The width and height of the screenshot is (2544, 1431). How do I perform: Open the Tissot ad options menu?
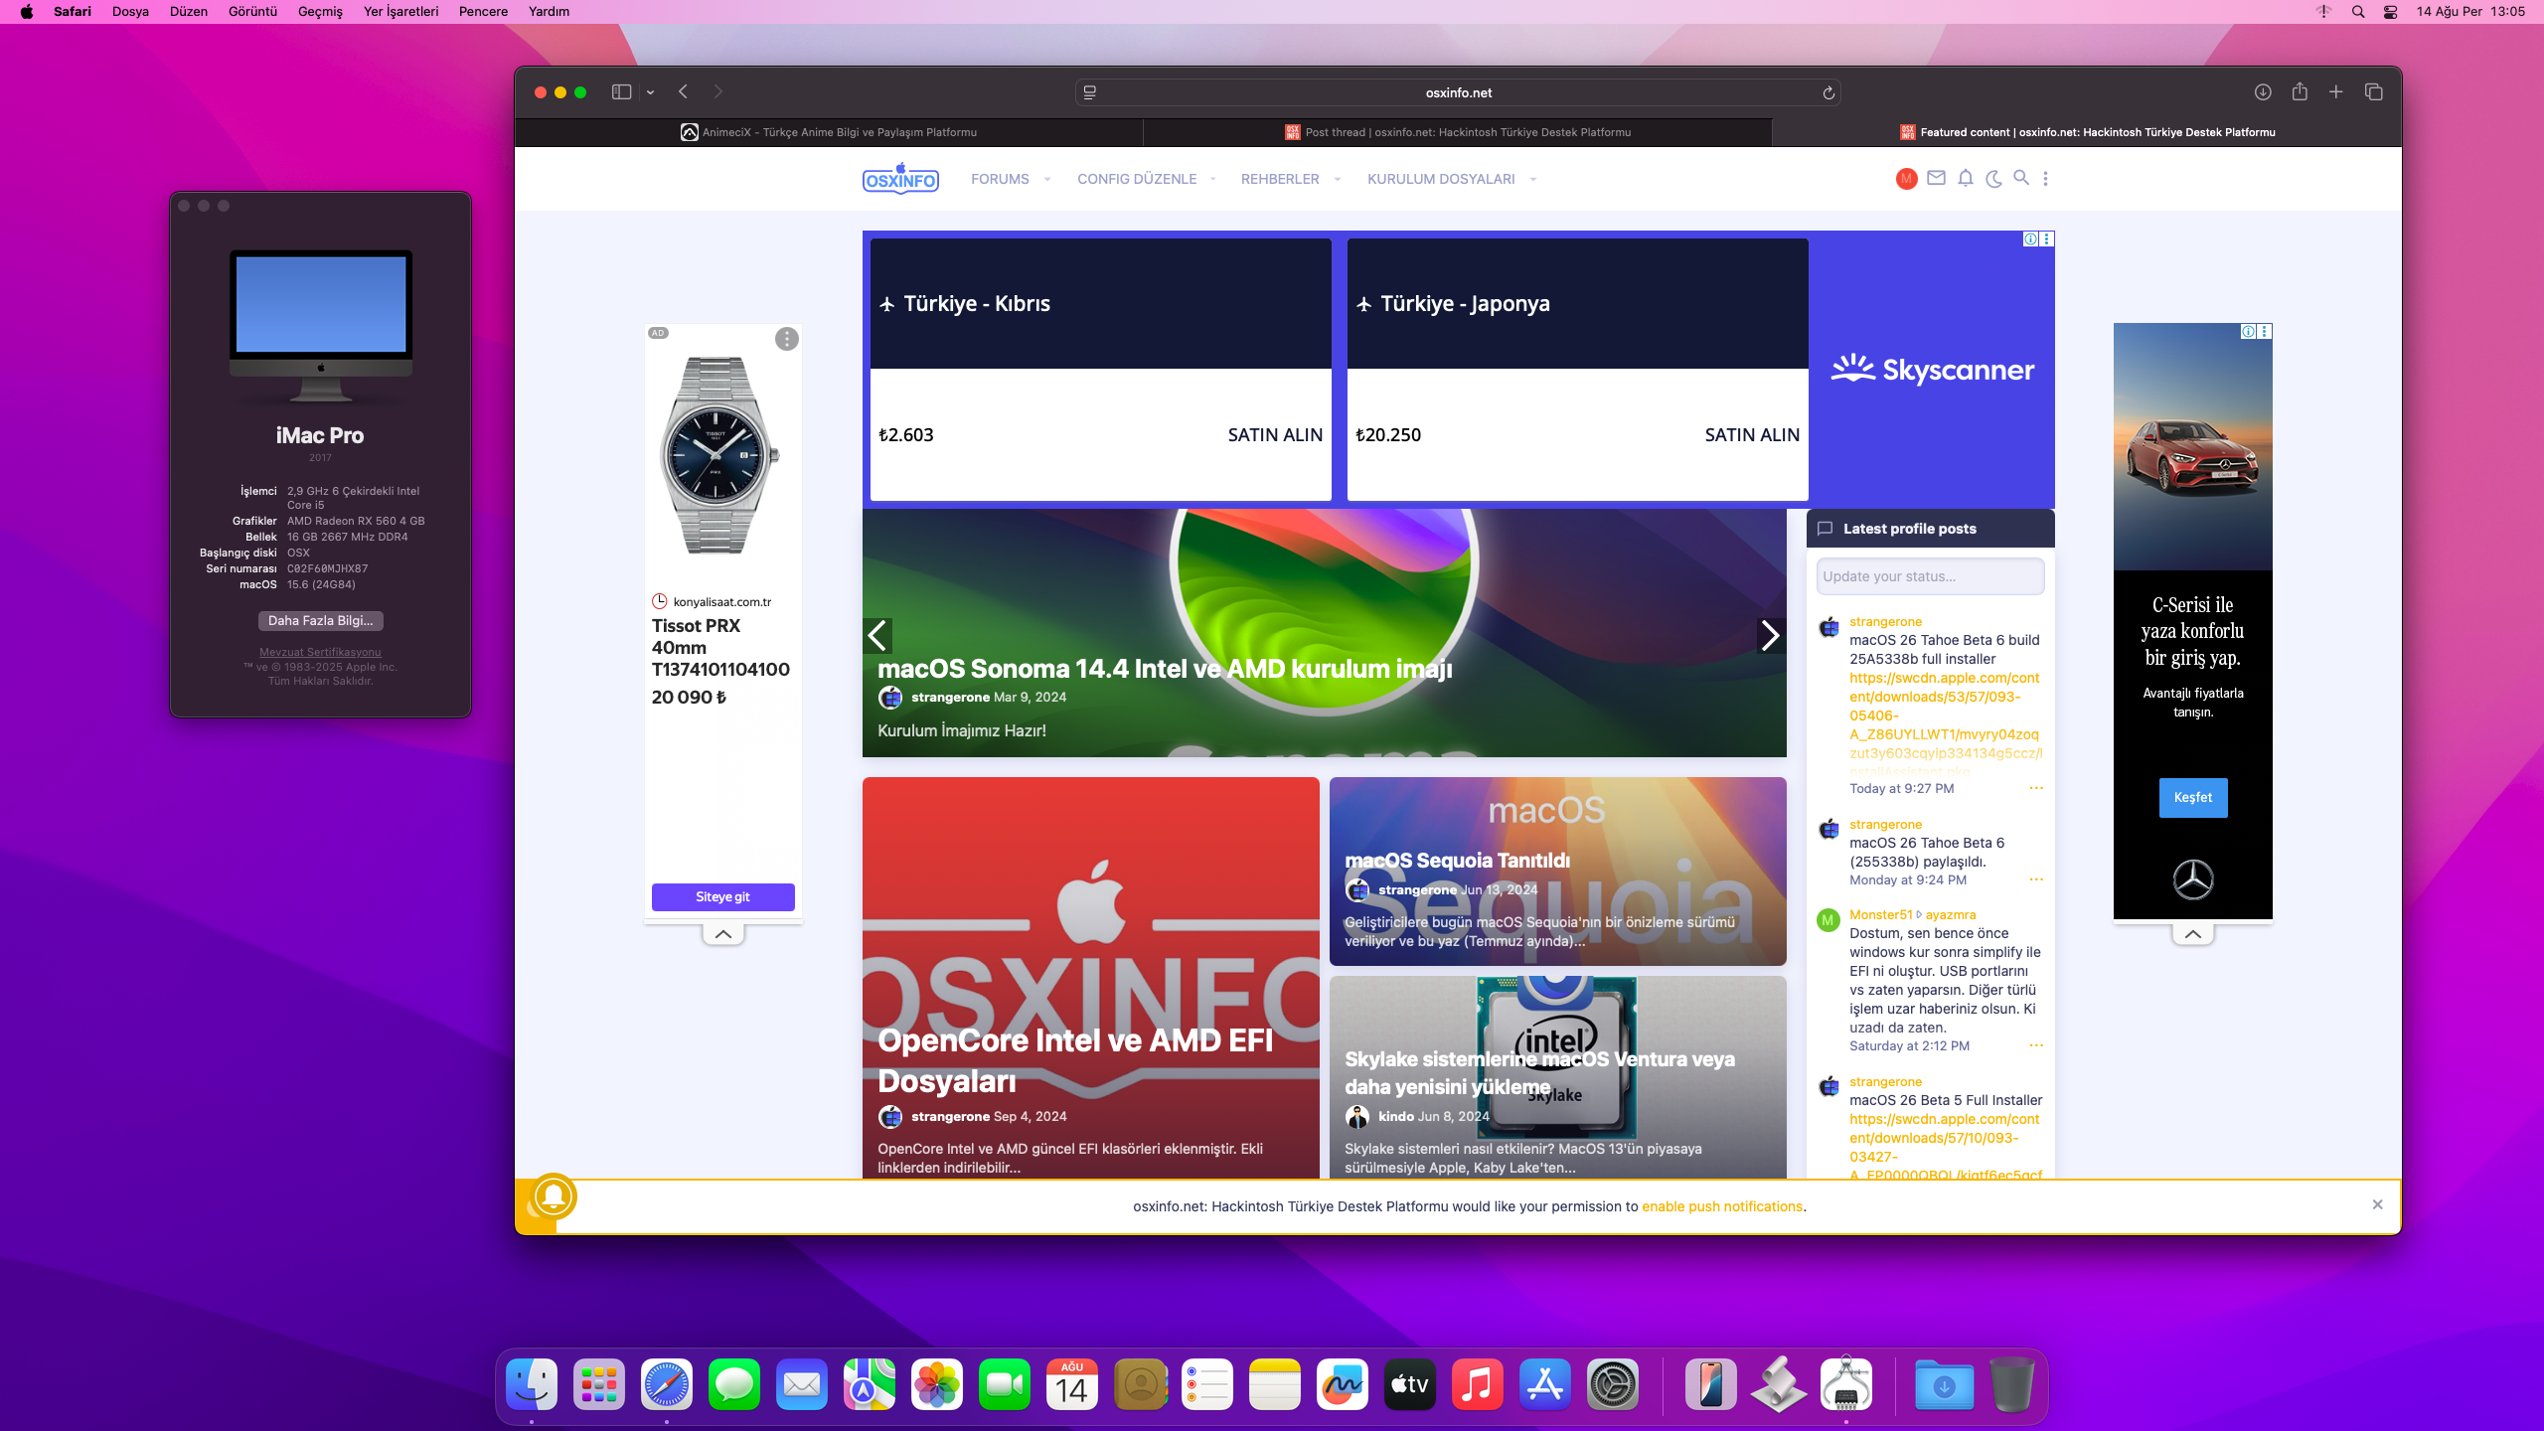click(x=787, y=339)
